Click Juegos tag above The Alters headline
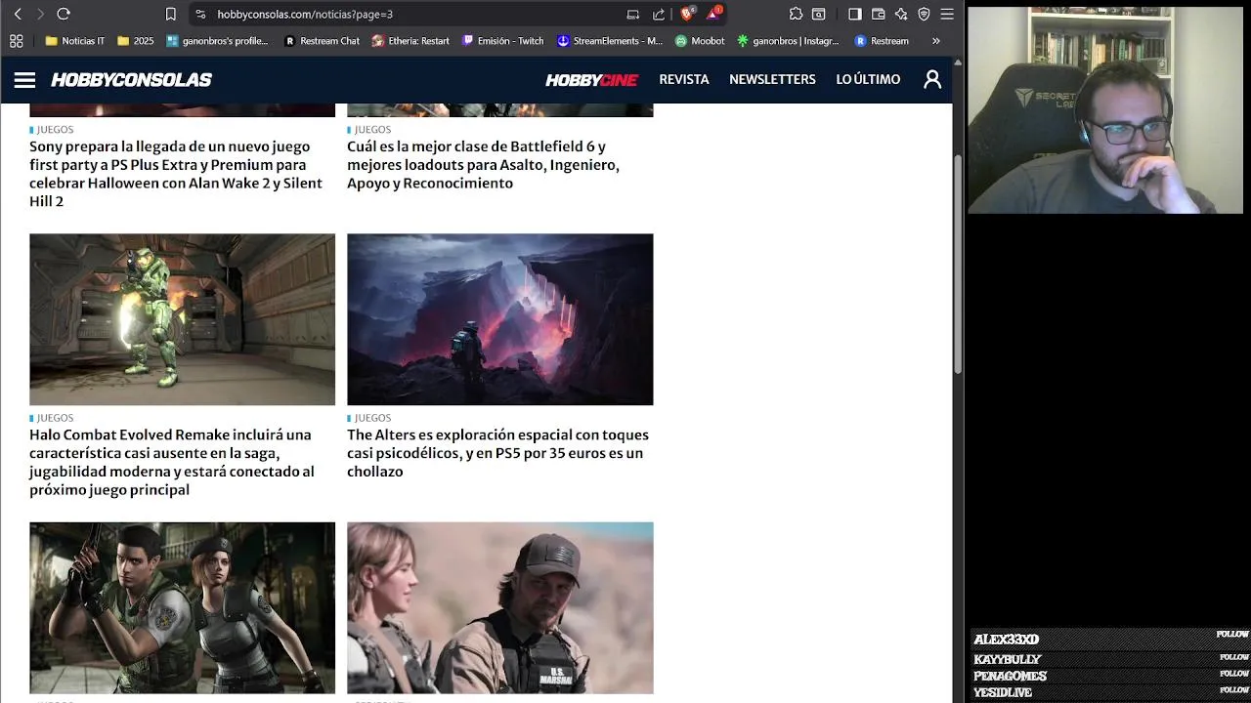 (372, 418)
